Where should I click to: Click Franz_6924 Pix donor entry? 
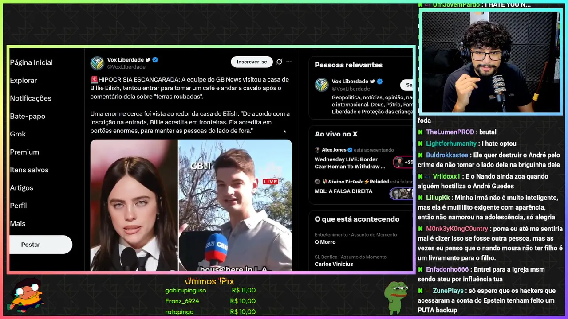210,301
